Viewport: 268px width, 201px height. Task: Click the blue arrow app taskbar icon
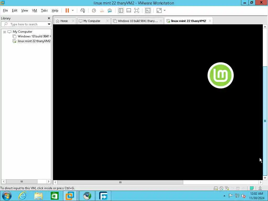pyautogui.click(x=103, y=196)
